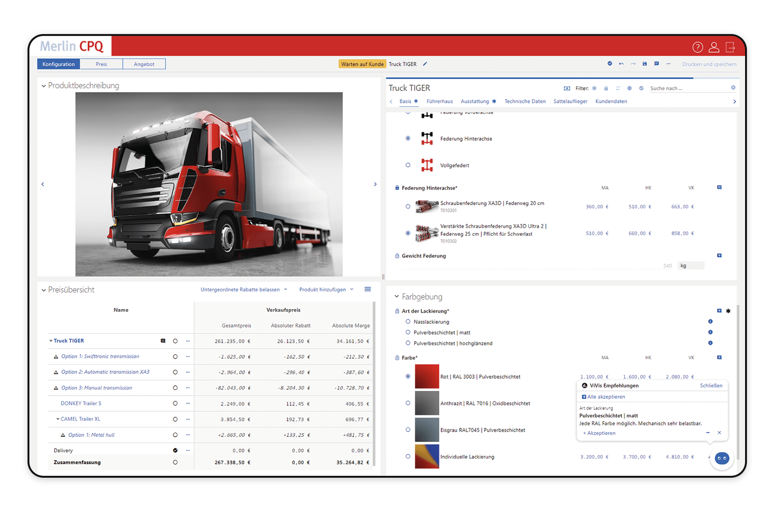
Task: Collapse the Truck TIGER tree row
Action: pos(51,341)
